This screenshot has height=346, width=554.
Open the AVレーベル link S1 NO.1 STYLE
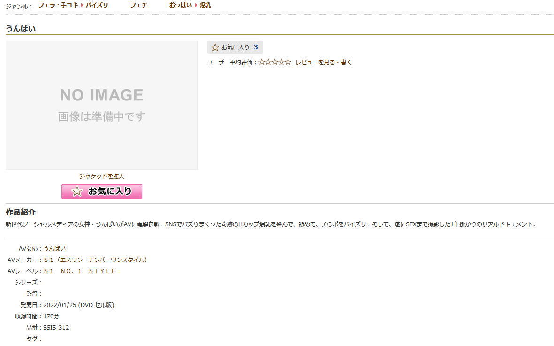[x=80, y=271]
